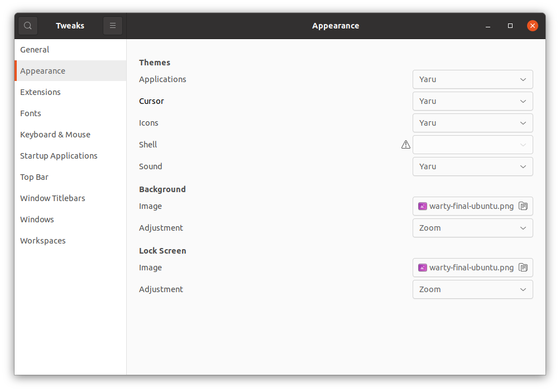Click the Background section heading
560x391 pixels.
tap(162, 189)
